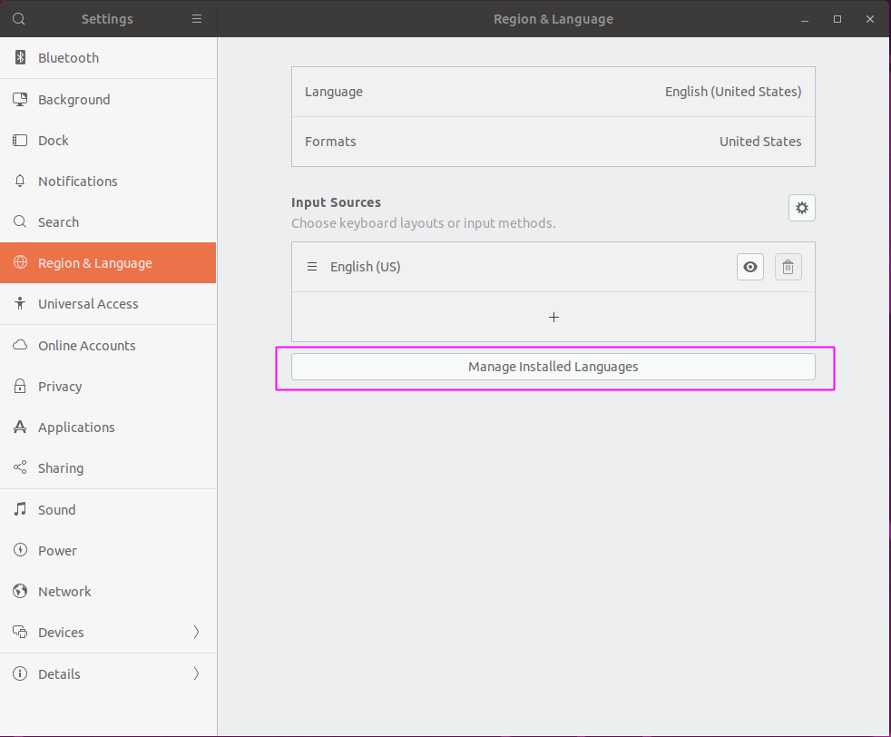Select Sound label in sidebar
891x737 pixels.
coord(57,510)
